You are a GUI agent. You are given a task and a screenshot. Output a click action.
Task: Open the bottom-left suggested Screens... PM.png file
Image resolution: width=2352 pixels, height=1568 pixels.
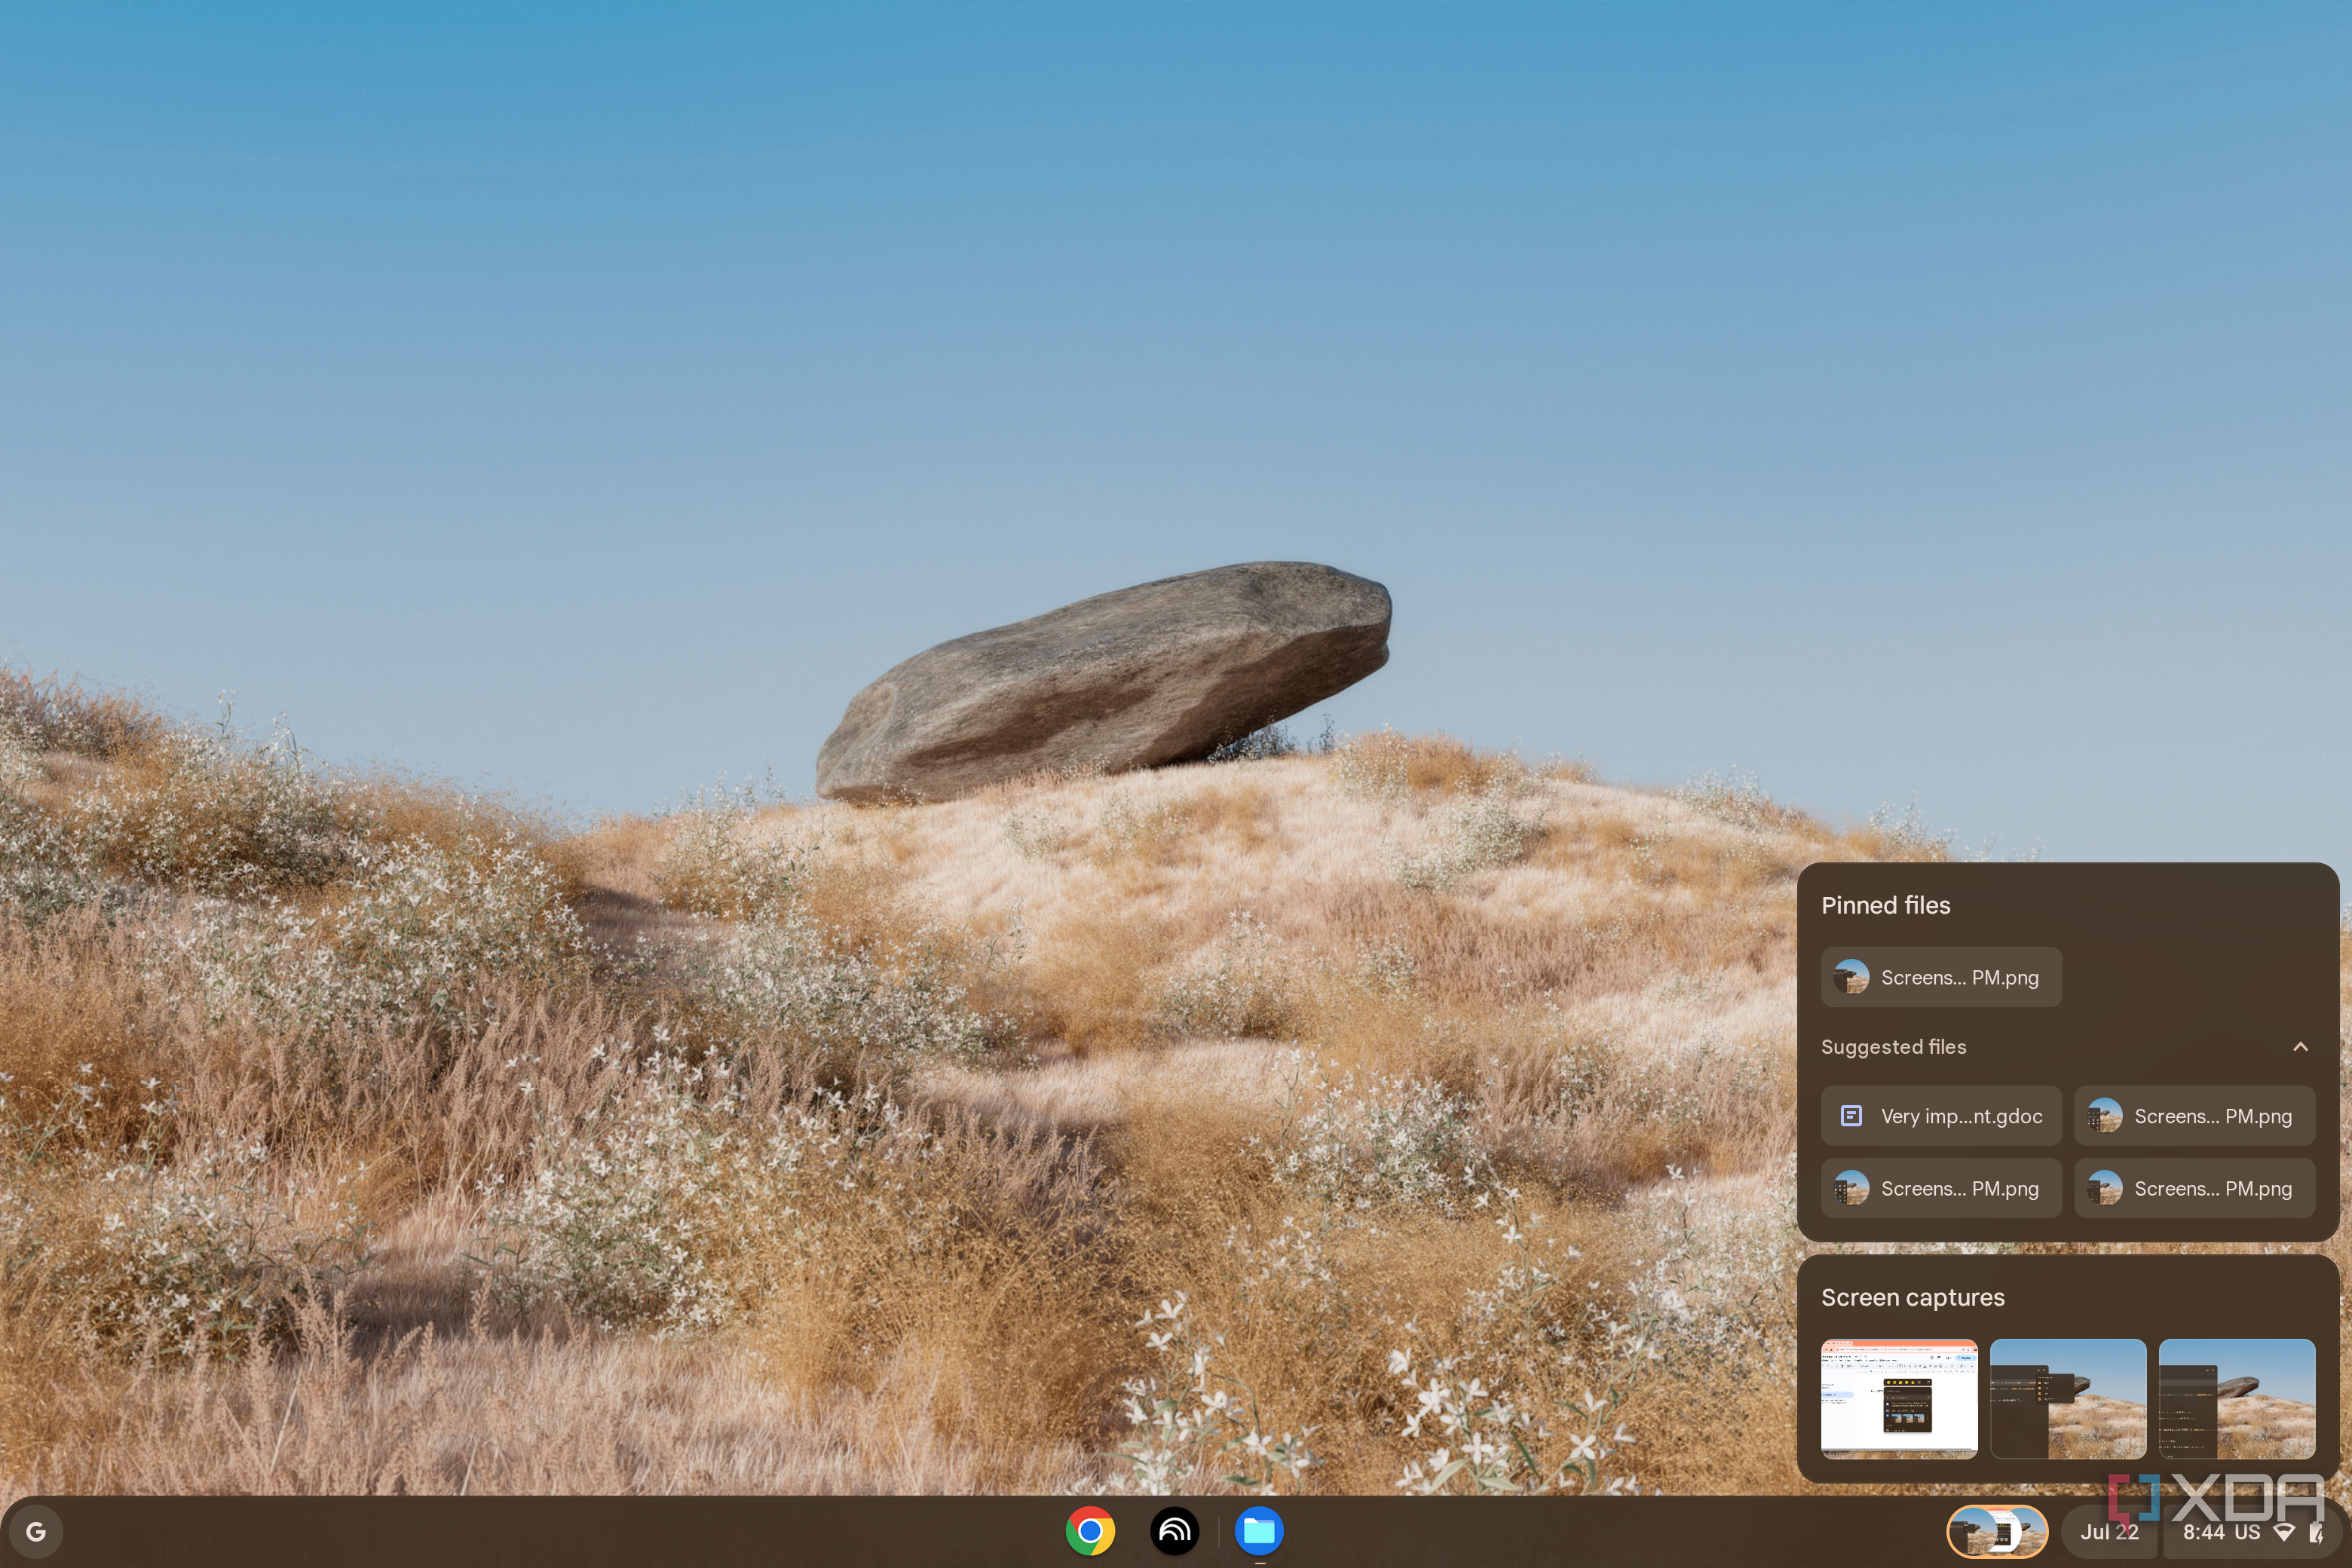coord(1941,1188)
